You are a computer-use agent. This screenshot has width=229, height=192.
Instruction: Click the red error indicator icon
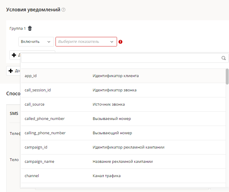[120, 42]
